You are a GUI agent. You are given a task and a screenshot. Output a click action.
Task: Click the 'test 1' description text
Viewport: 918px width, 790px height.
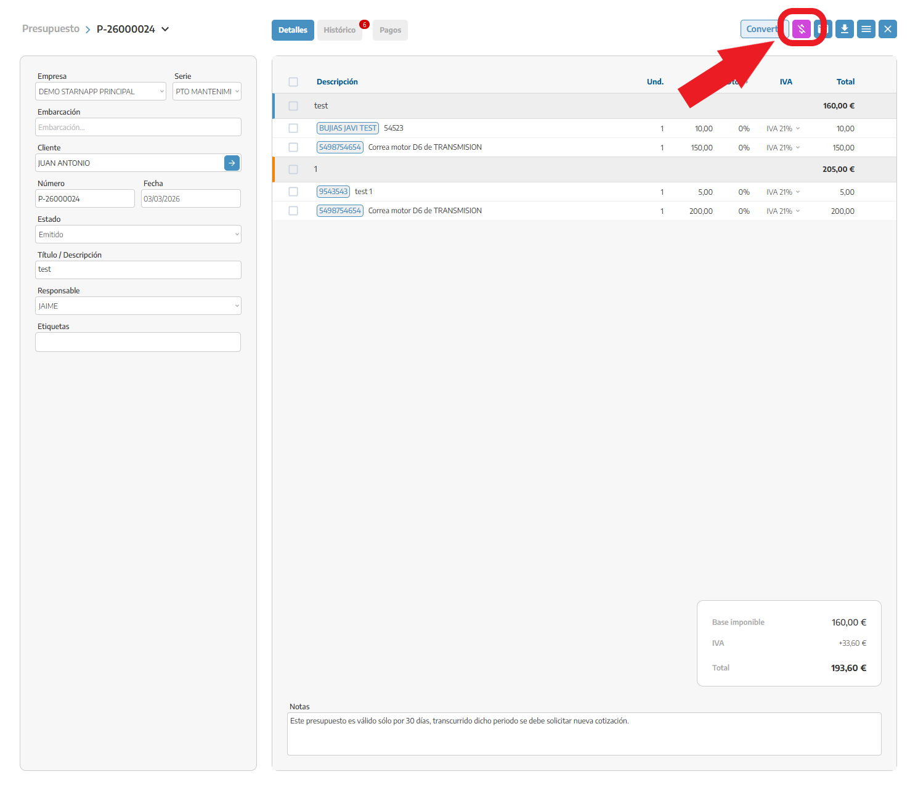click(x=364, y=192)
